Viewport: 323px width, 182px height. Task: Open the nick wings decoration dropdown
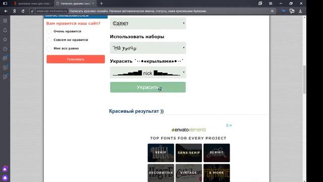point(148,72)
